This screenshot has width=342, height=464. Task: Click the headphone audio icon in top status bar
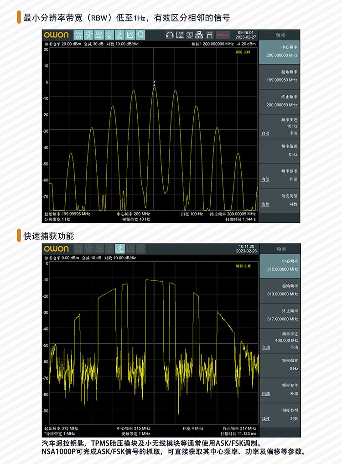click(170, 35)
